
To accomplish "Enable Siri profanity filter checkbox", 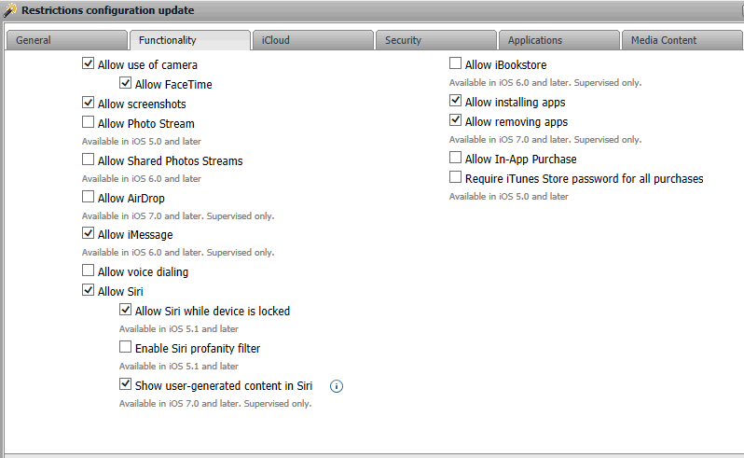I will coord(126,348).
